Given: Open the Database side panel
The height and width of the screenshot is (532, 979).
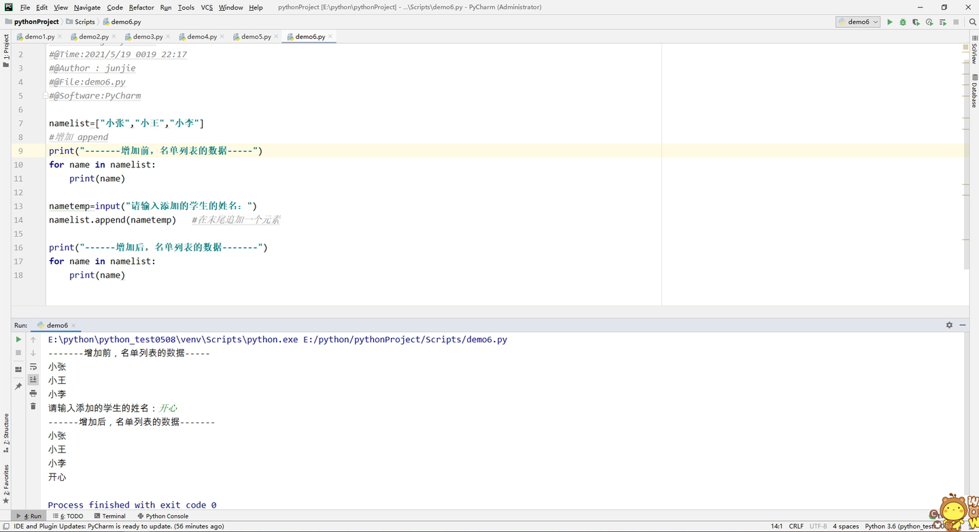Looking at the screenshot, I should pyautogui.click(x=974, y=91).
